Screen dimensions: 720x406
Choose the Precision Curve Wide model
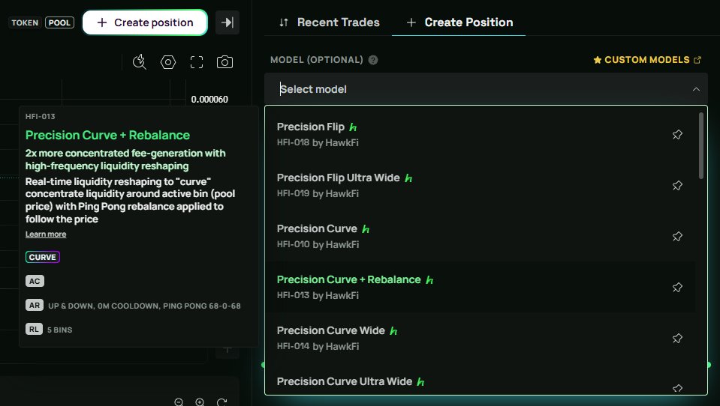point(480,338)
